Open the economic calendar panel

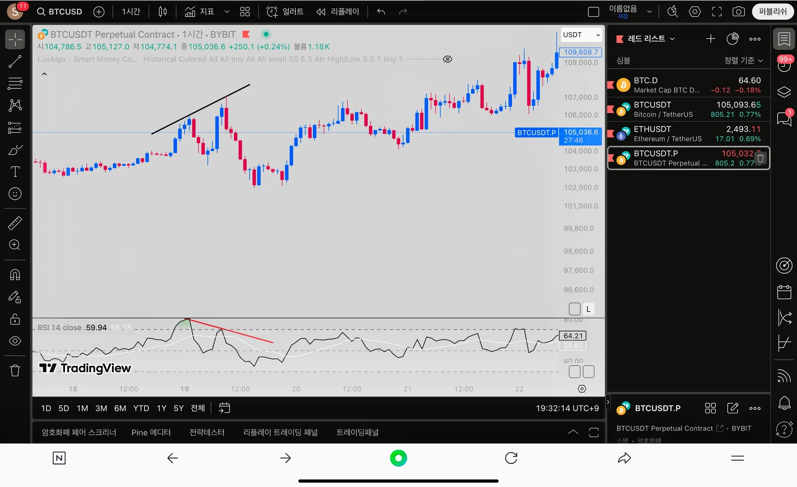coord(784,292)
